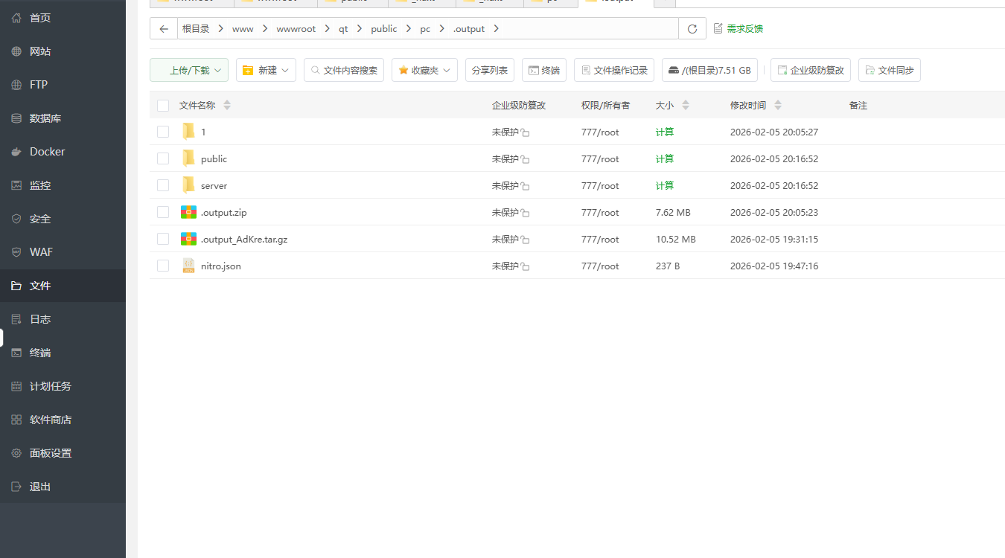Viewport: 1005px width, 558px height.
Task: Click lock icon beside the public folder
Action: click(x=525, y=159)
